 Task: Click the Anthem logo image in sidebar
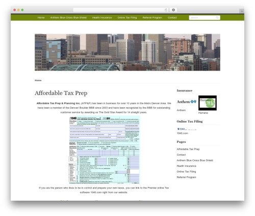pos(187,102)
